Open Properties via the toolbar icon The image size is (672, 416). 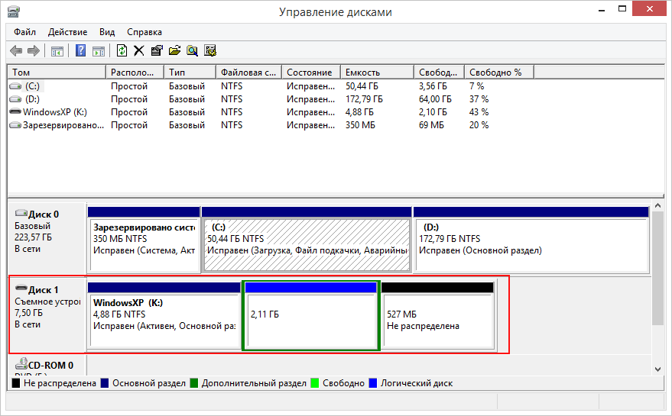157,51
